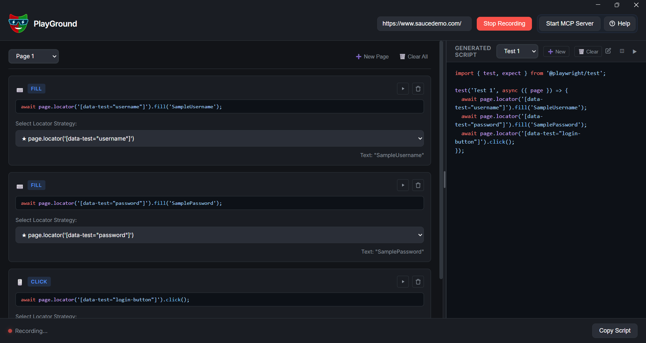Screen dimensions: 646x343
Task: Click the import playwright/test code line
Action: 530,73
